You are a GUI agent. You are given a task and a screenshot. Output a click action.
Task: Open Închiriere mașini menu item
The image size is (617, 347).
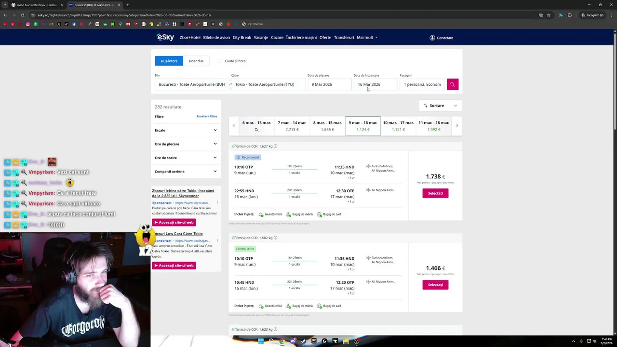(x=301, y=38)
